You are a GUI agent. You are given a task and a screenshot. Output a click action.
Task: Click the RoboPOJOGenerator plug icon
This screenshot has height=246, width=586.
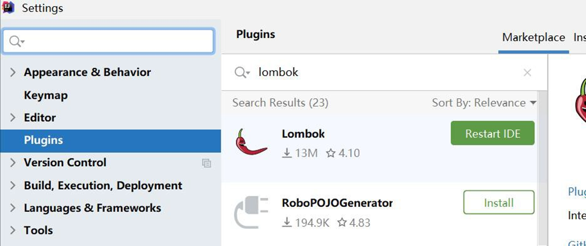tap(251, 212)
